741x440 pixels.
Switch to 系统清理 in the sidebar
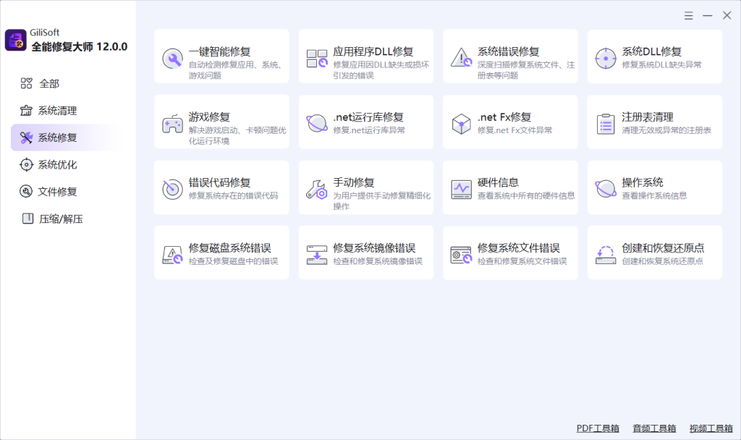click(56, 111)
